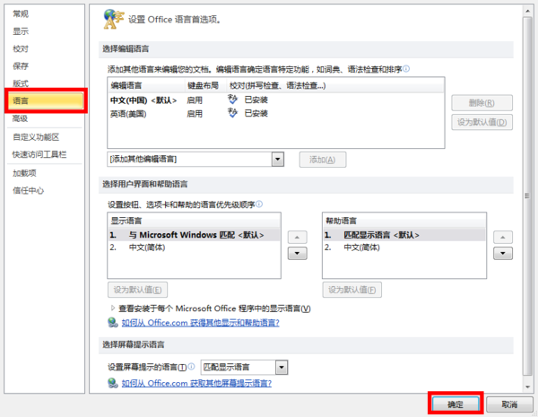Open the 显示 options category
This screenshot has width=538, height=417.
tap(21, 31)
